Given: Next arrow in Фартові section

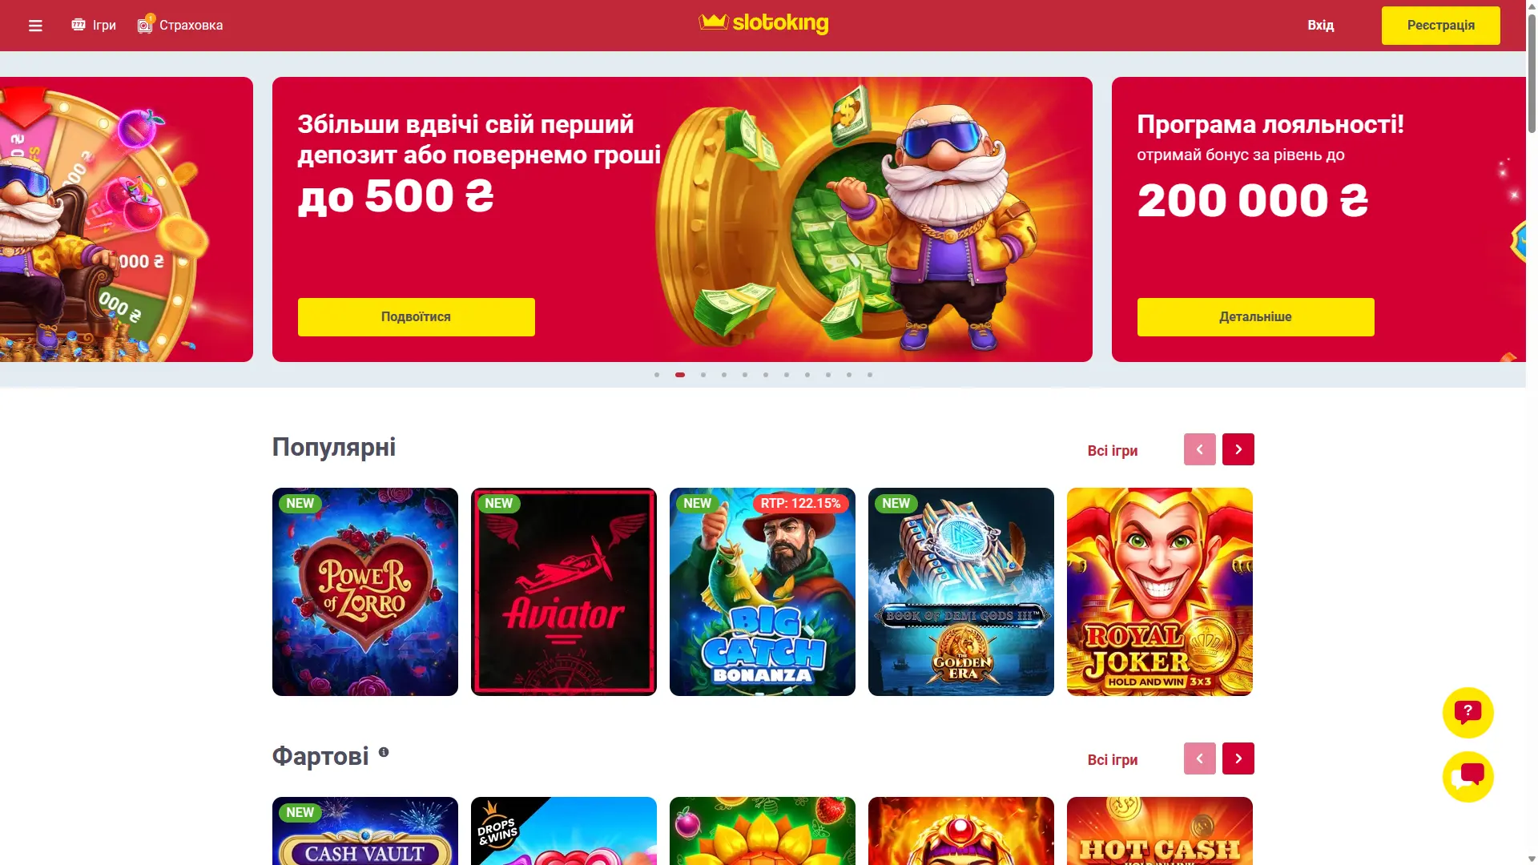Looking at the screenshot, I should (1238, 758).
